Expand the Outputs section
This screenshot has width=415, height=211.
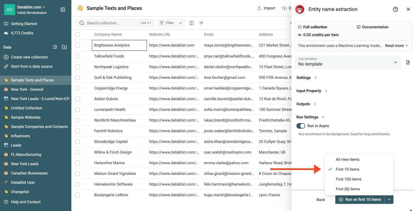(x=306, y=104)
